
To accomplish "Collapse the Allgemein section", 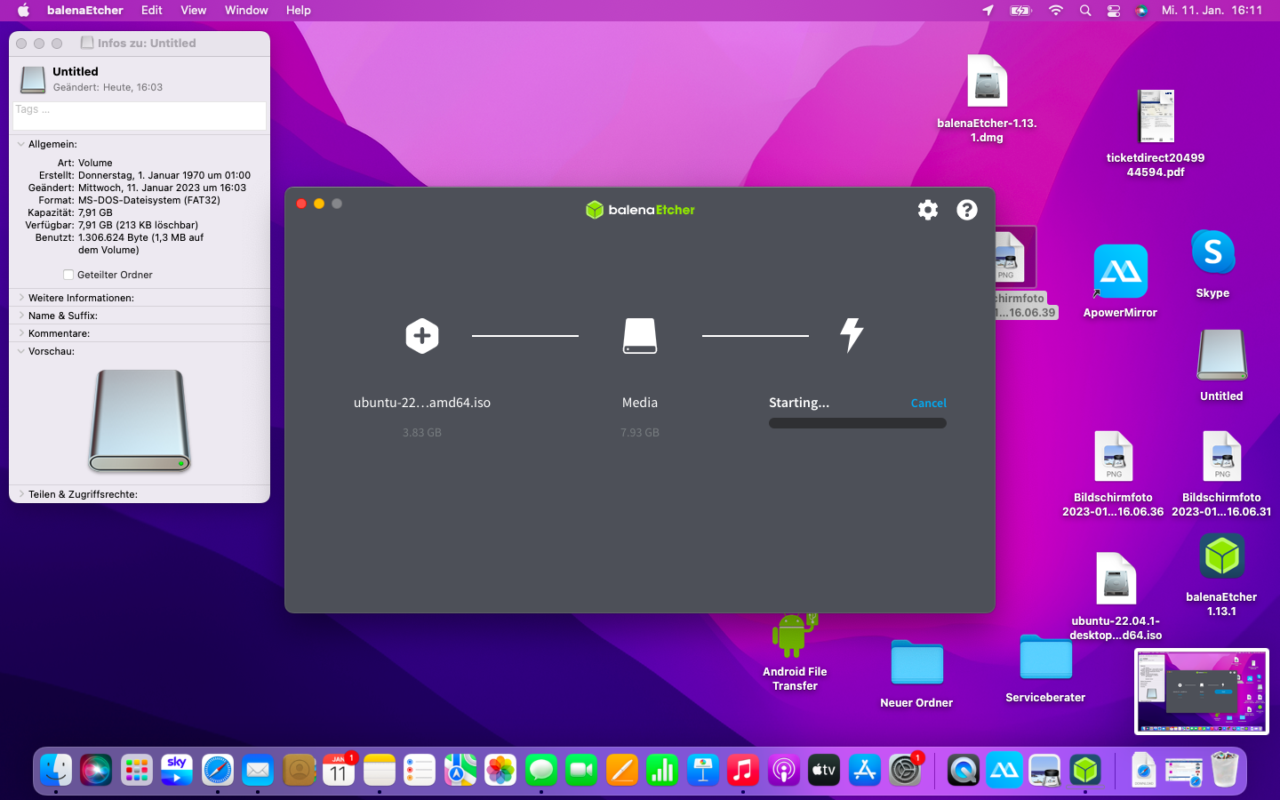I will coord(20,144).
